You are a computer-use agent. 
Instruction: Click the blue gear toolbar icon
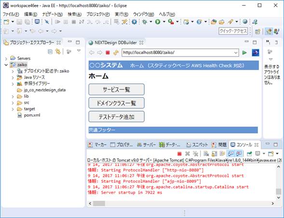pos(135,22)
